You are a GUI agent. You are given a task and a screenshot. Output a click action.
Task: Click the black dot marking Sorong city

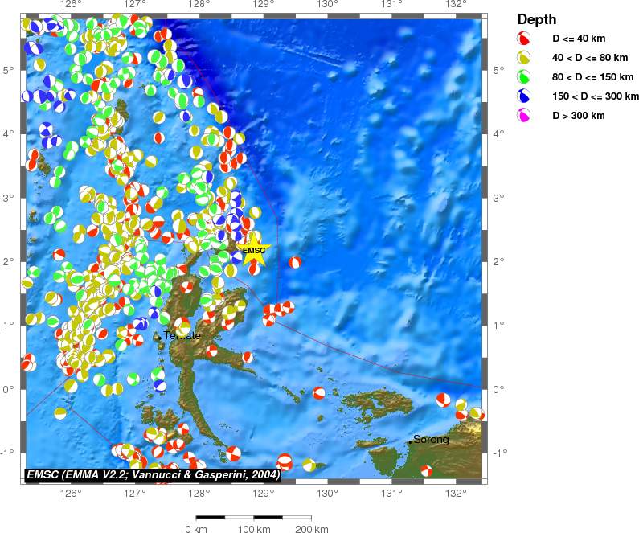410,442
